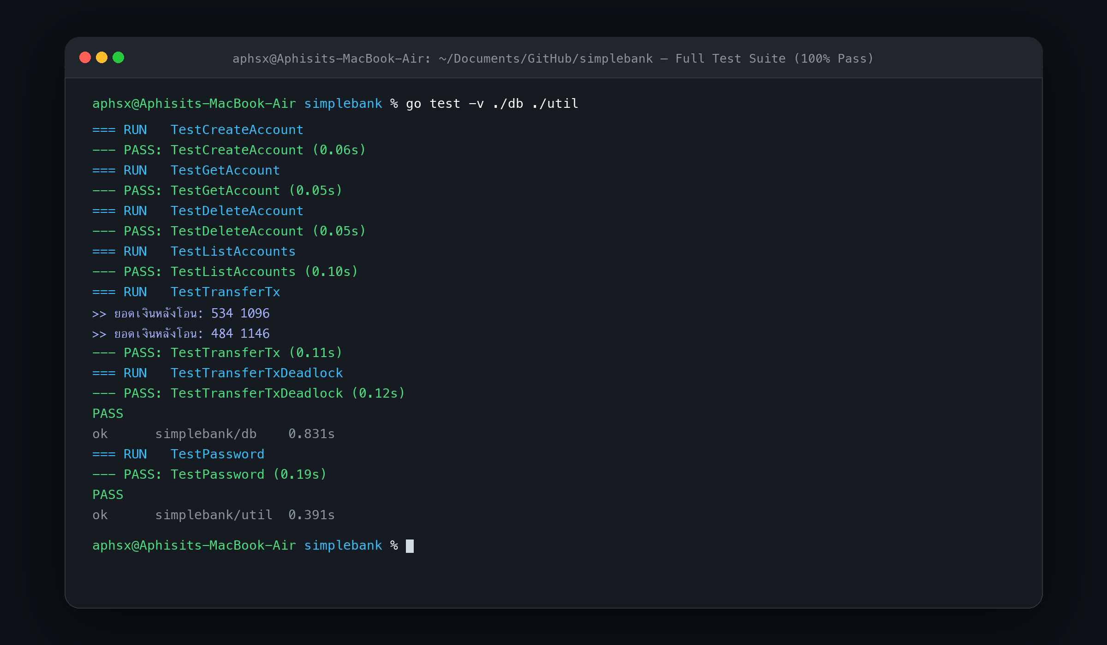Click the '=== RUN TestCreateAccount' line
The image size is (1107, 645).
(198, 130)
